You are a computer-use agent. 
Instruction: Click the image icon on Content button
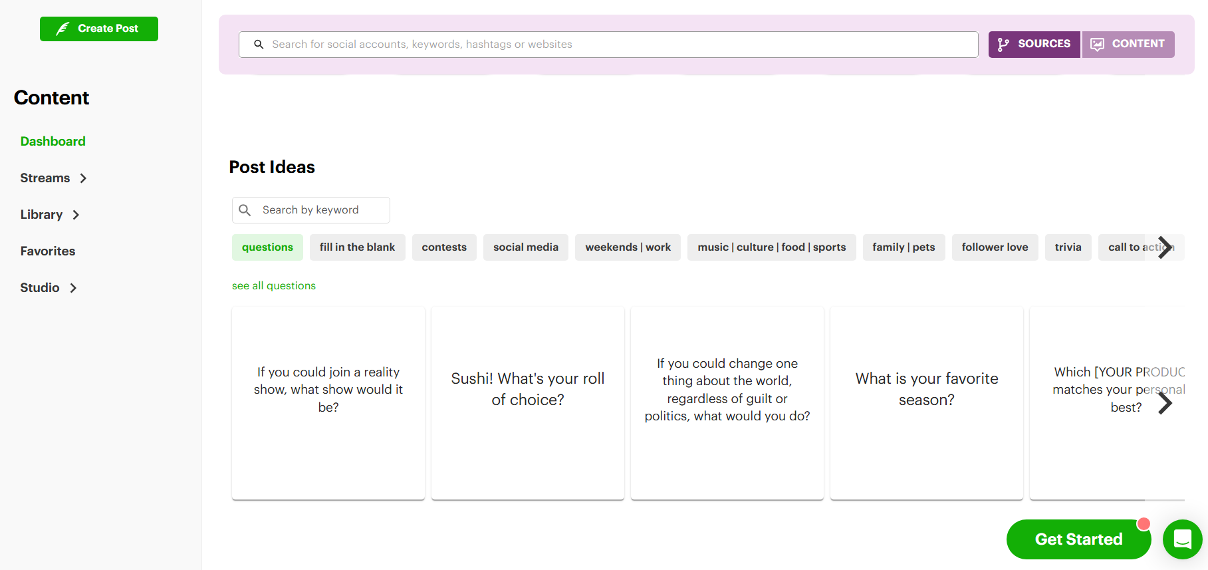tap(1097, 45)
